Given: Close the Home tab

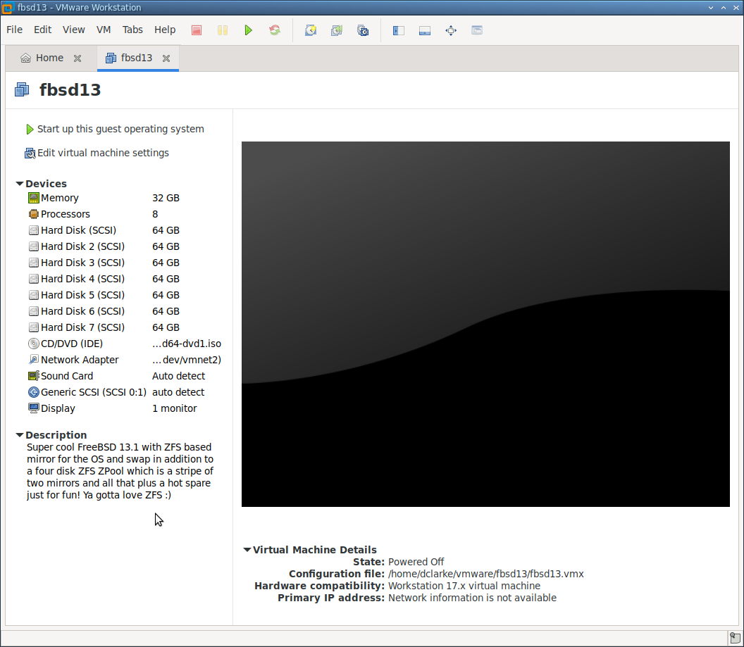Looking at the screenshot, I should 77,58.
